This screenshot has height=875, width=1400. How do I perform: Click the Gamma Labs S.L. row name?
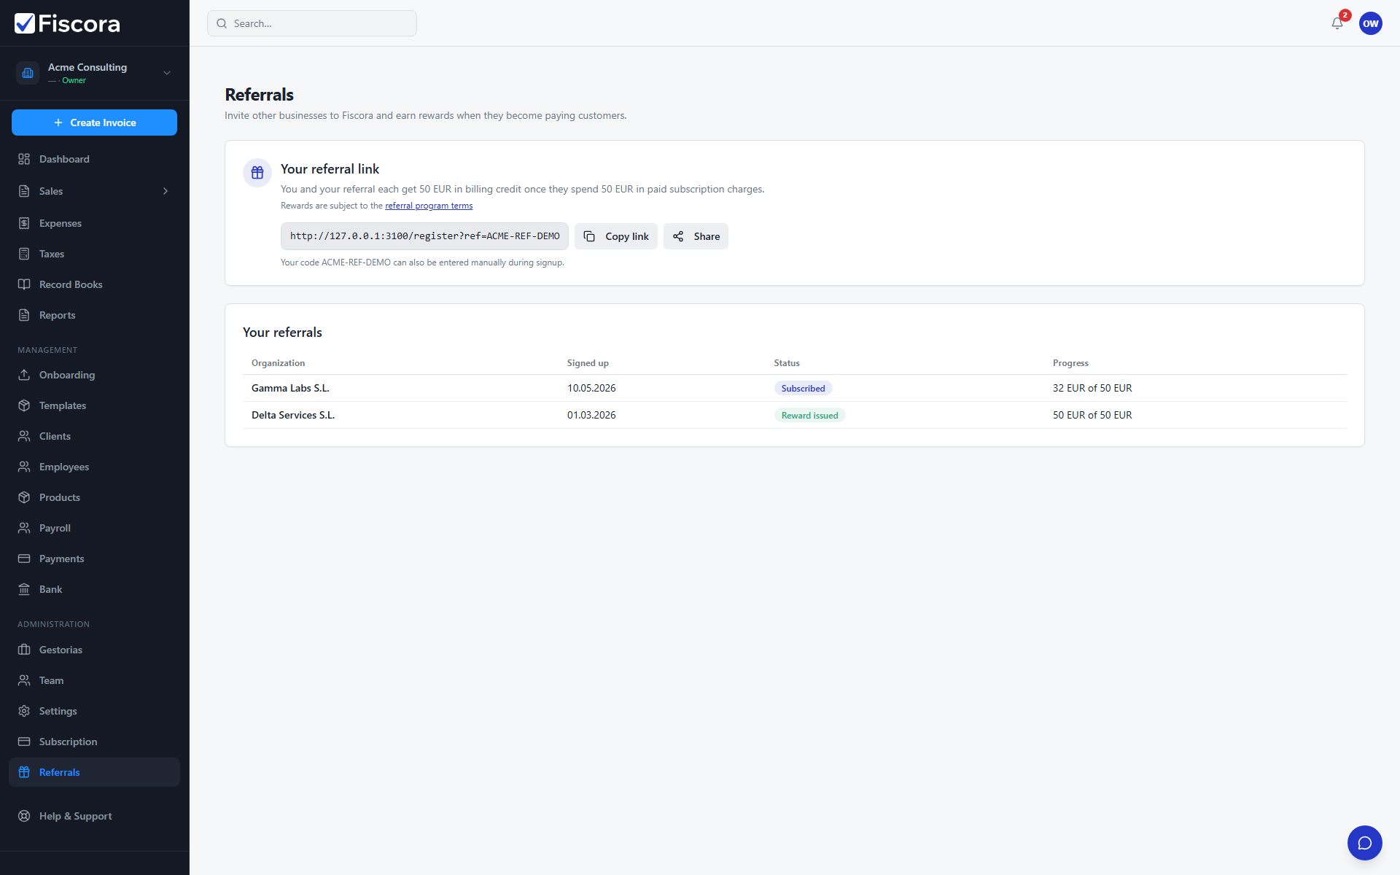pos(290,388)
